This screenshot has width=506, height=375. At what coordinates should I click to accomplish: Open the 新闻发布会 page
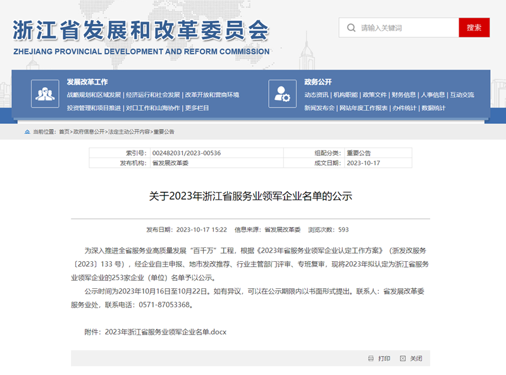coord(319,108)
